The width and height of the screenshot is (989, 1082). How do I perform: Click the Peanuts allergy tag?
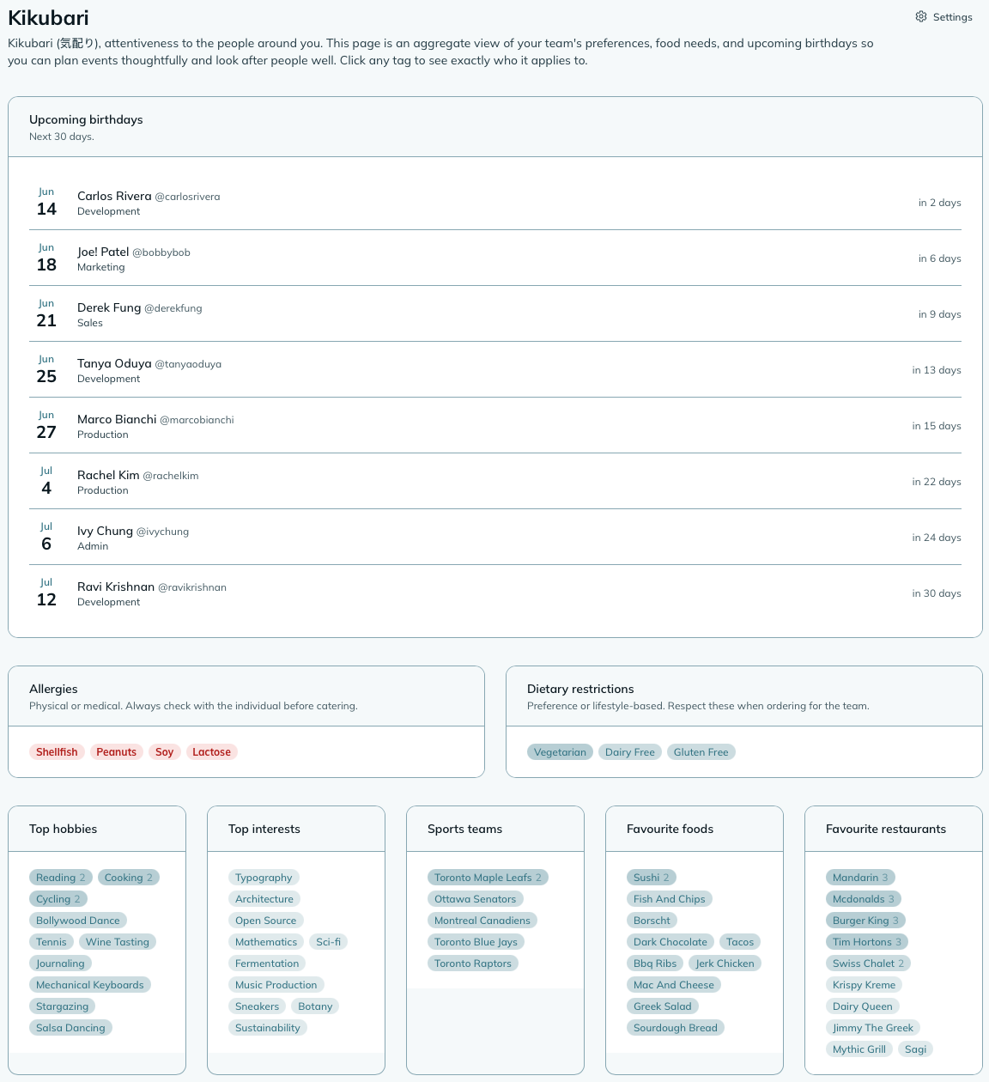pos(116,752)
